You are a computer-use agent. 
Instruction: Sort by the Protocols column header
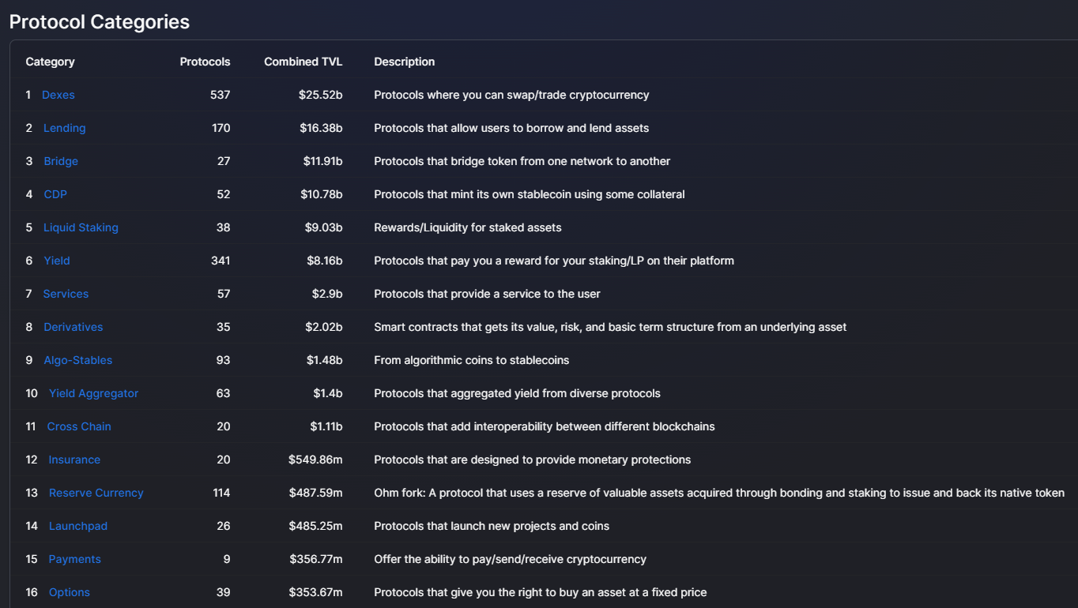click(205, 62)
